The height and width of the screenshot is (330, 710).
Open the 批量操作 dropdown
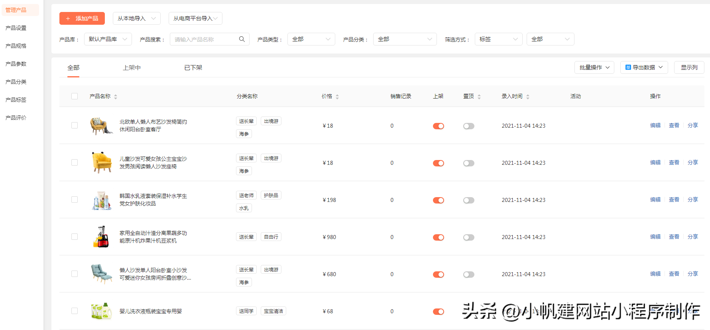click(x=594, y=67)
